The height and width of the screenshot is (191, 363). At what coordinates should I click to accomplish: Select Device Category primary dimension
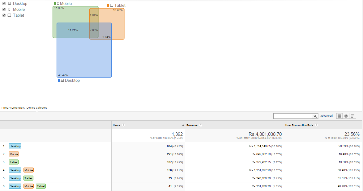[x=37, y=108]
